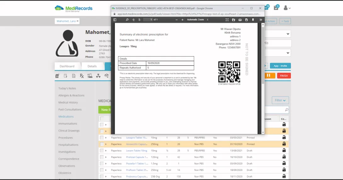Zoom in on the PDF document

[183, 20]
